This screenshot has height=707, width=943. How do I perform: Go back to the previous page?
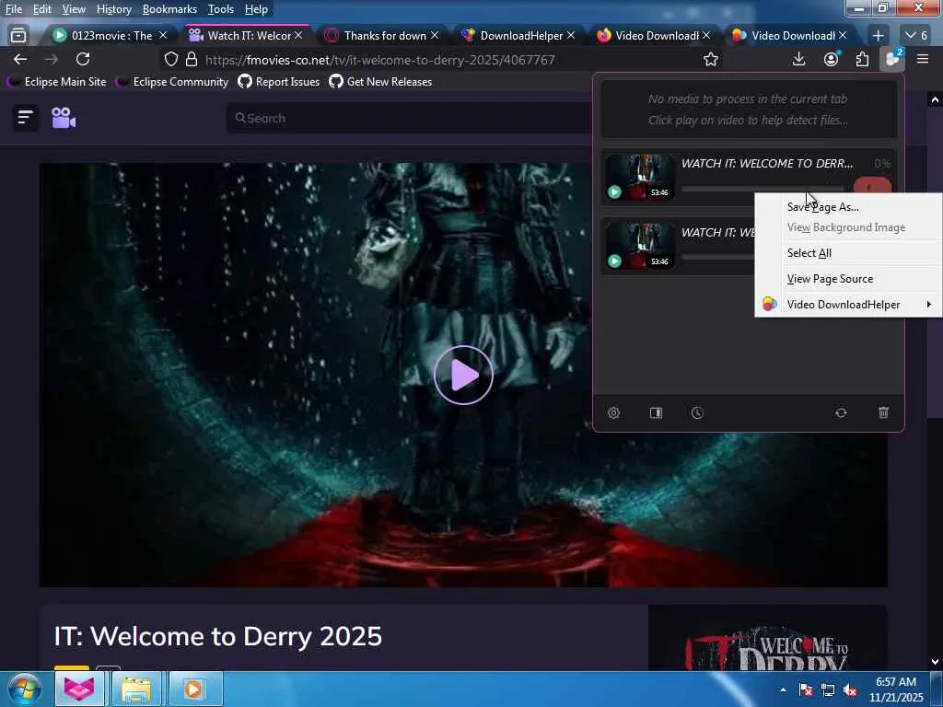tap(20, 59)
